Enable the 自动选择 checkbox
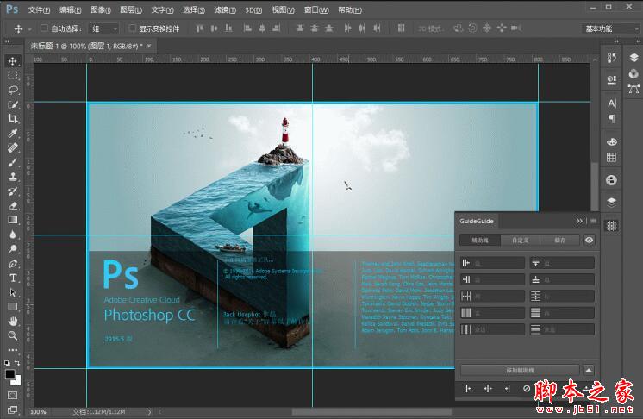The width and height of the screenshot is (643, 419). click(x=44, y=28)
